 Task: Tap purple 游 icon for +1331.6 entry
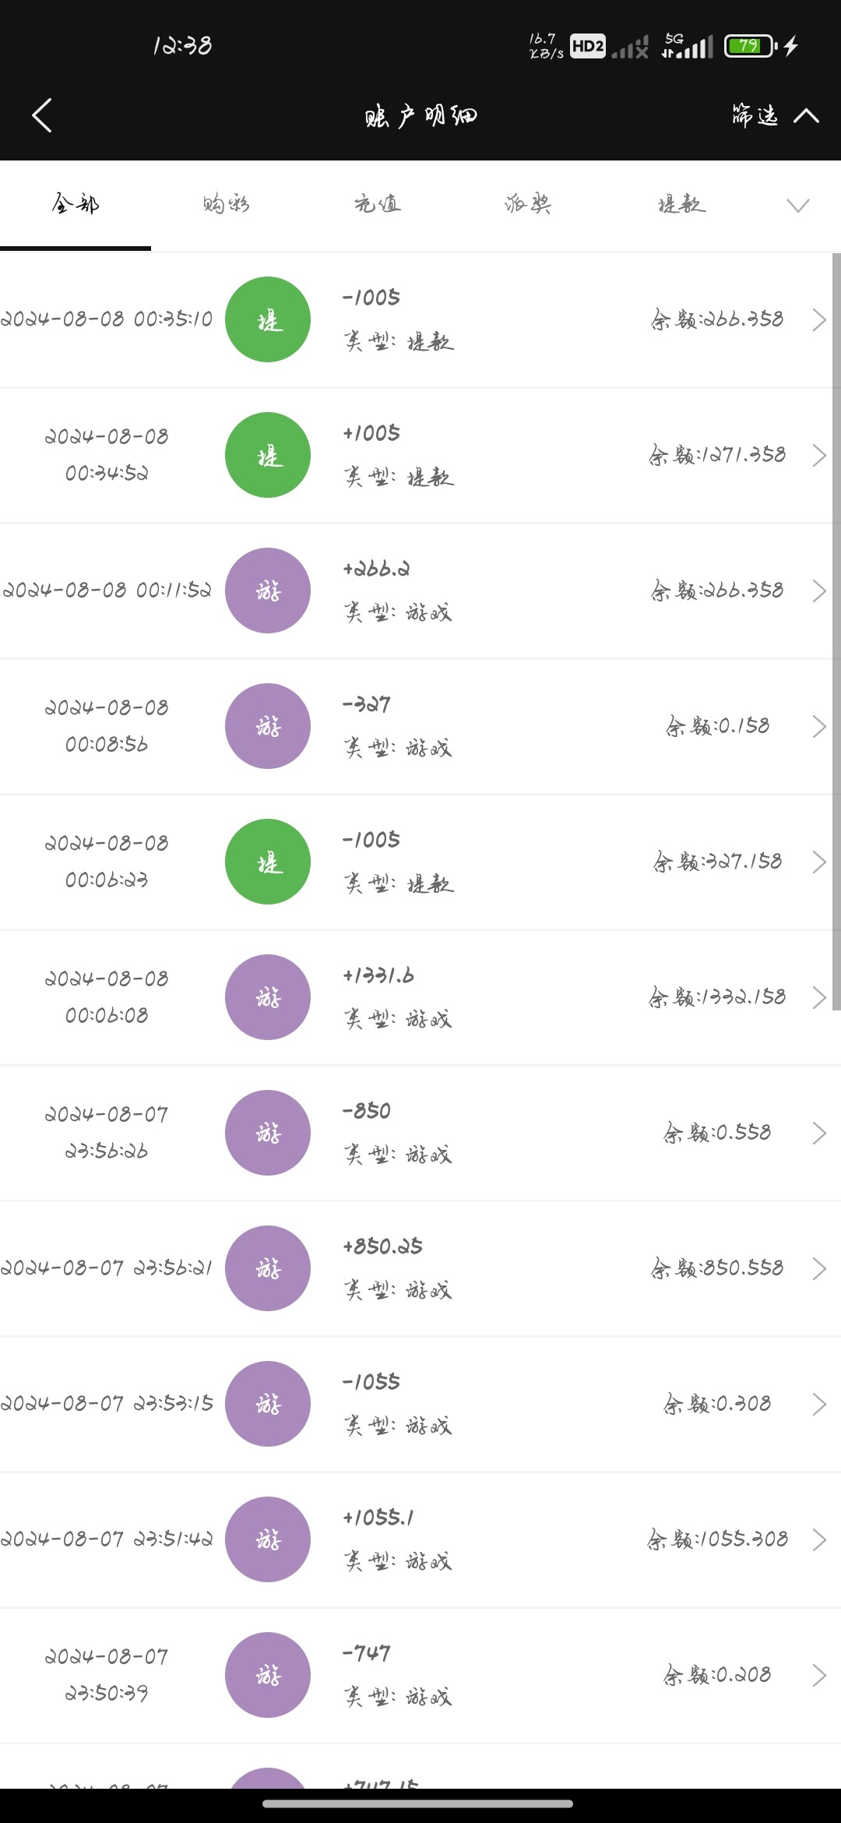click(x=268, y=997)
